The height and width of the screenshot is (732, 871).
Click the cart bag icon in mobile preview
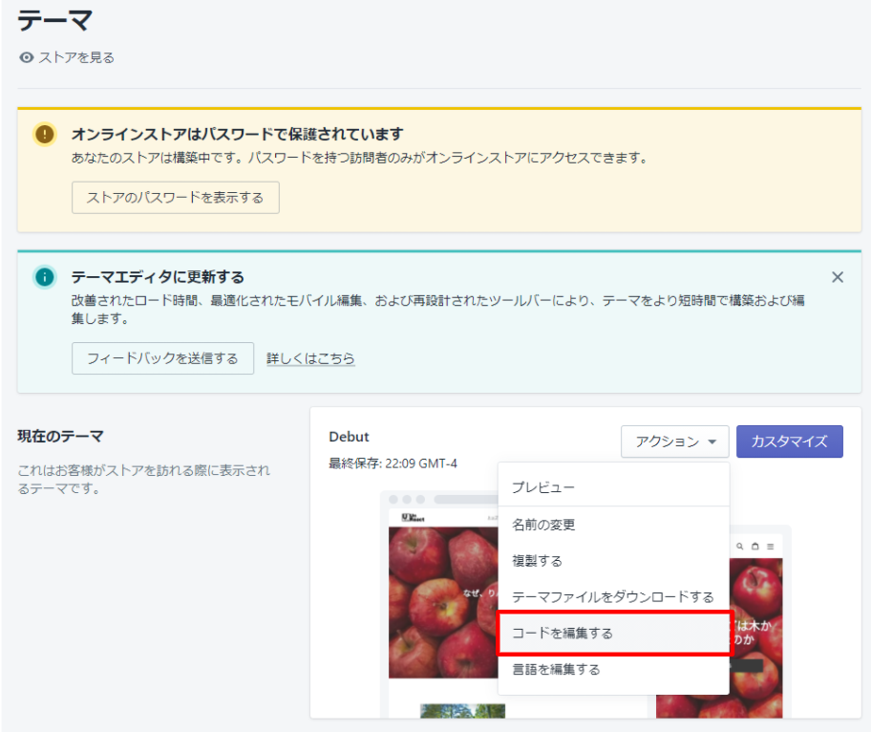(x=754, y=547)
